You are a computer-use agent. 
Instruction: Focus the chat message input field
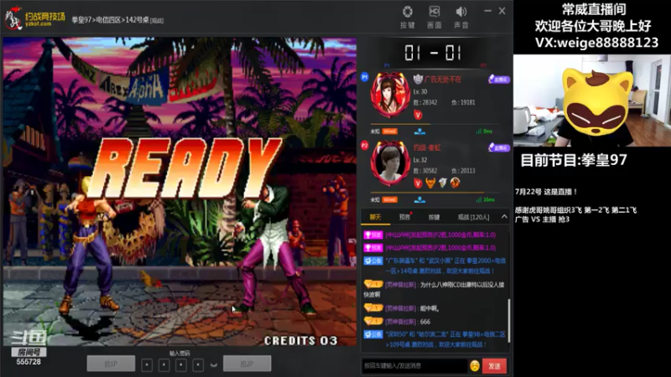pyautogui.click(x=414, y=366)
